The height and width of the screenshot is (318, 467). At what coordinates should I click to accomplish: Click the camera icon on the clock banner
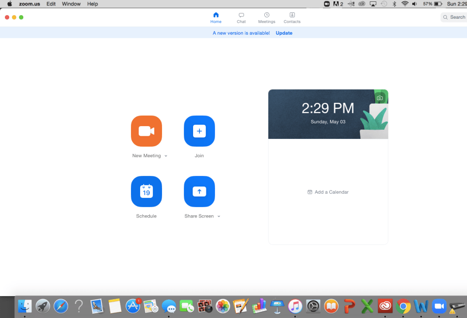point(380,98)
